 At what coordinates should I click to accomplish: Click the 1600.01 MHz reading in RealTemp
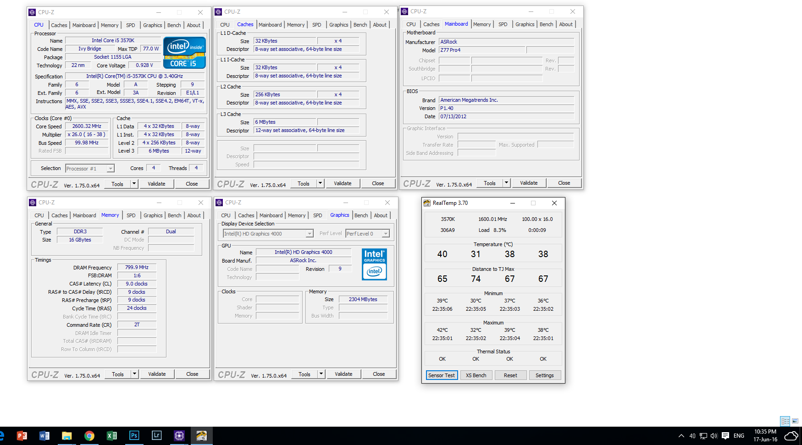(492, 219)
